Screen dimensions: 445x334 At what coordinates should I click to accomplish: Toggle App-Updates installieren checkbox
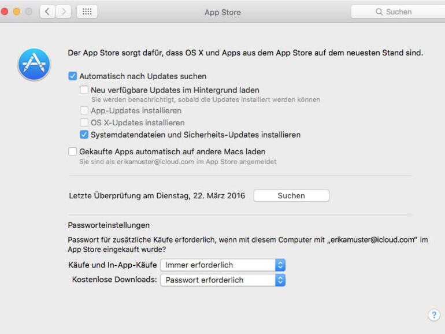tap(84, 110)
